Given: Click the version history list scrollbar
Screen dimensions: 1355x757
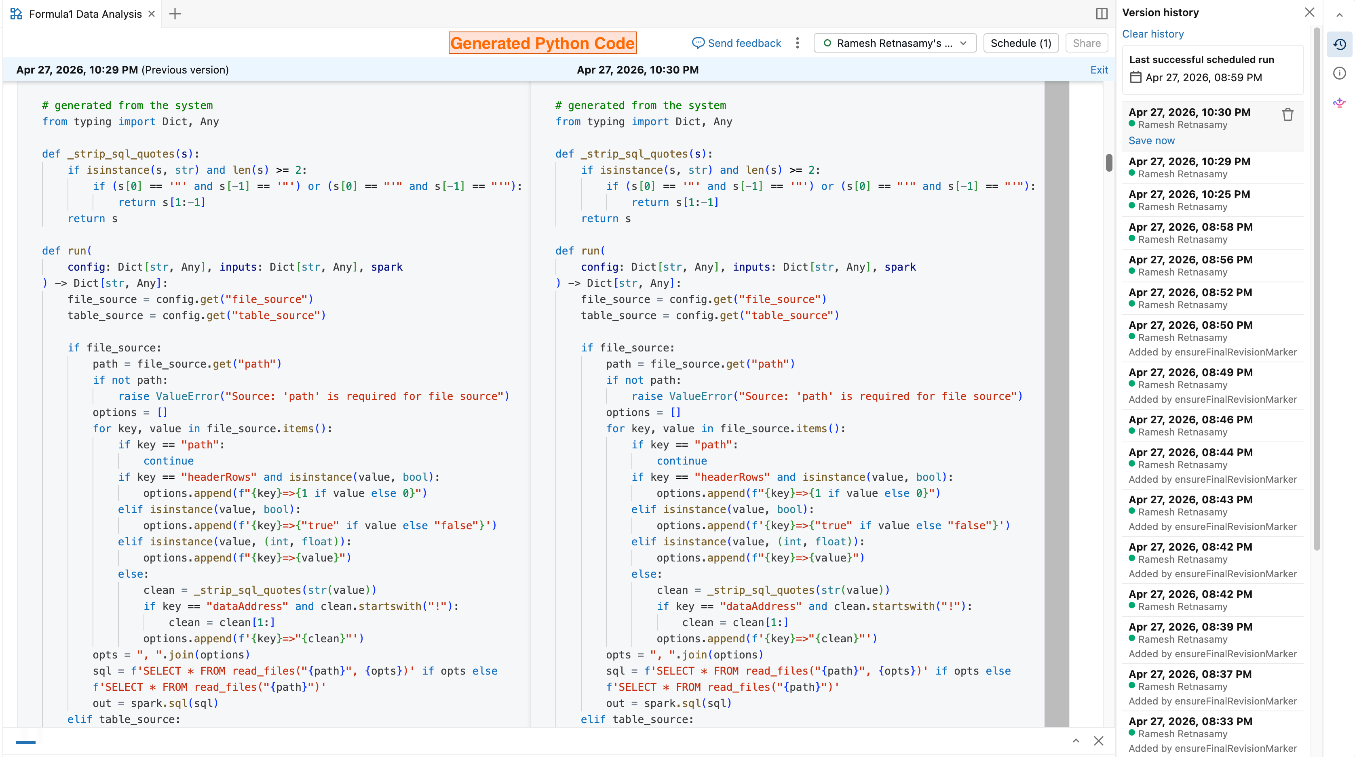Looking at the screenshot, I should tap(1317, 289).
